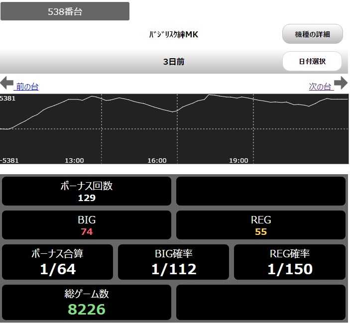The width and height of the screenshot is (350, 323).
Task: Select the ボーナス回数 129 cell
Action: (87, 191)
